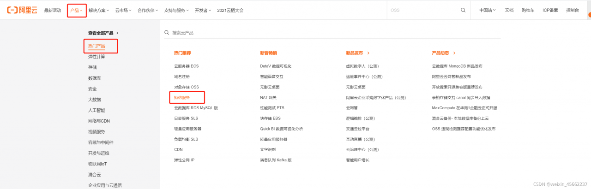Open the 产品 dropdown menu

click(x=77, y=10)
